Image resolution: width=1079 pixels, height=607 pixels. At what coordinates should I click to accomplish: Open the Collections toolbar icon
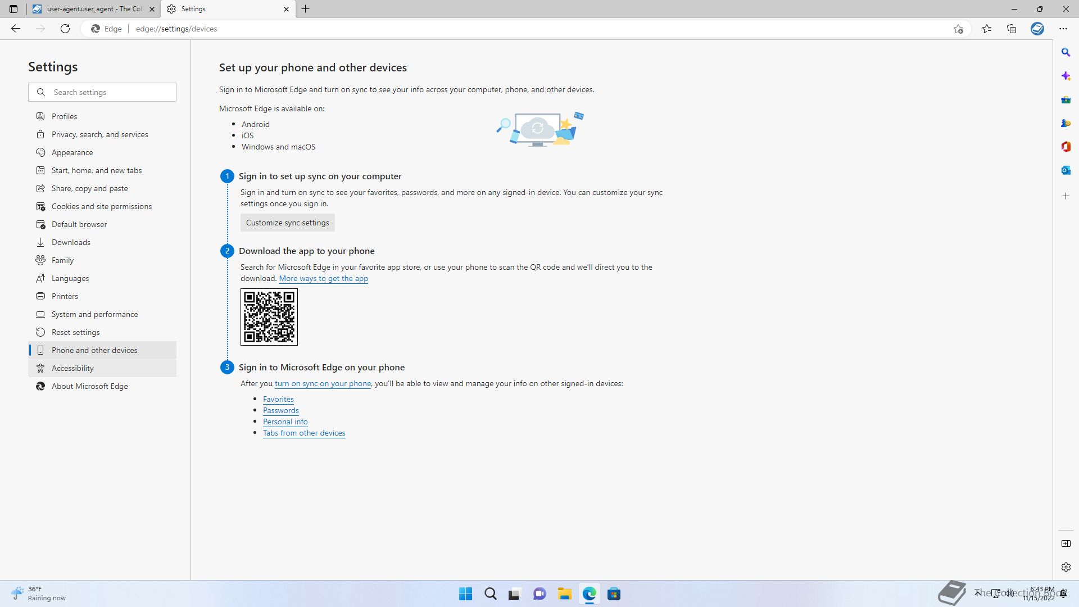[x=1012, y=29]
